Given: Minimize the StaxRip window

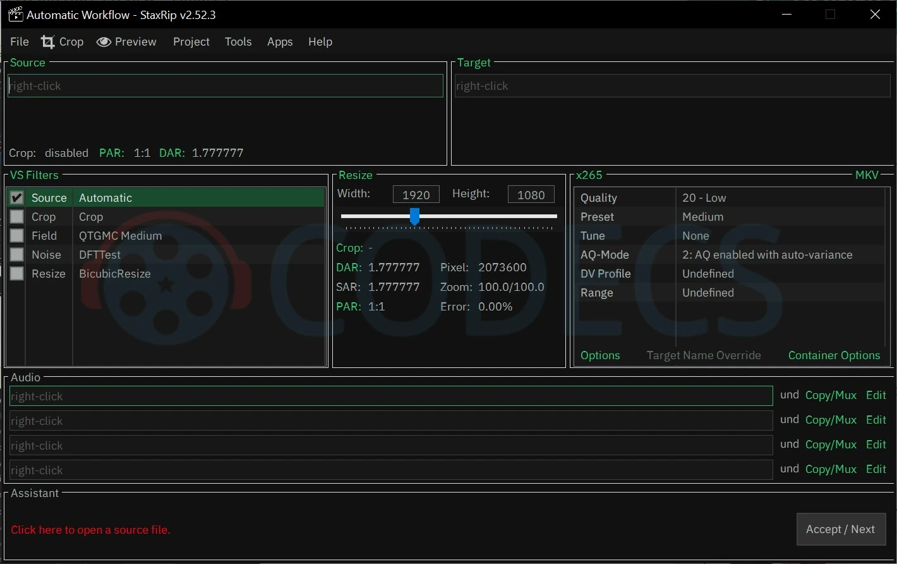Looking at the screenshot, I should (787, 15).
